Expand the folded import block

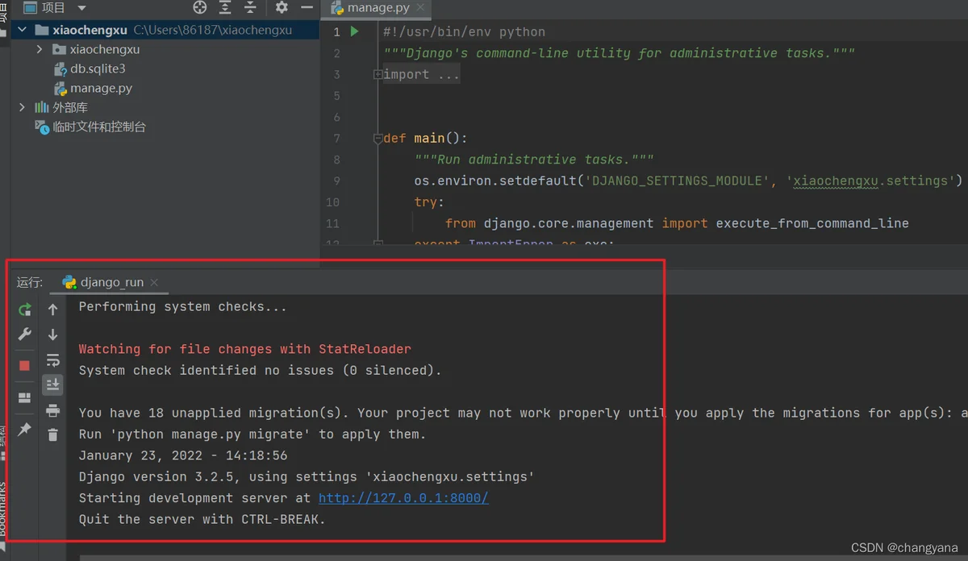tap(378, 74)
